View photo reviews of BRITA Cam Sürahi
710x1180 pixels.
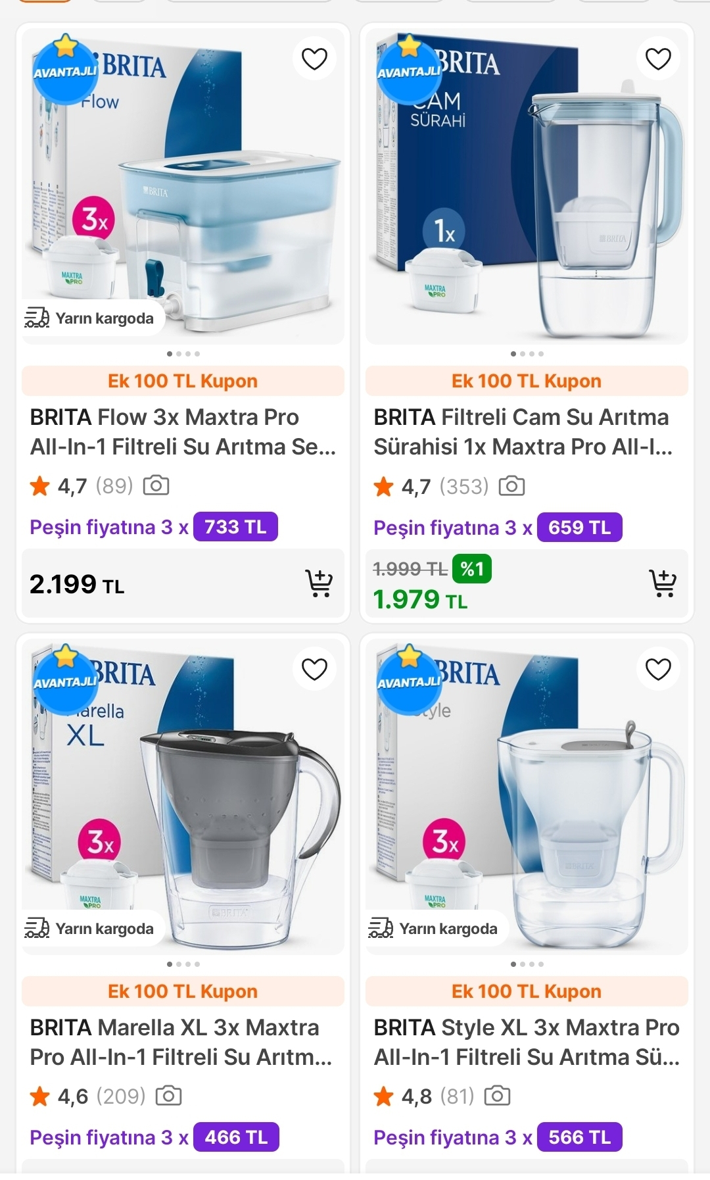click(511, 487)
